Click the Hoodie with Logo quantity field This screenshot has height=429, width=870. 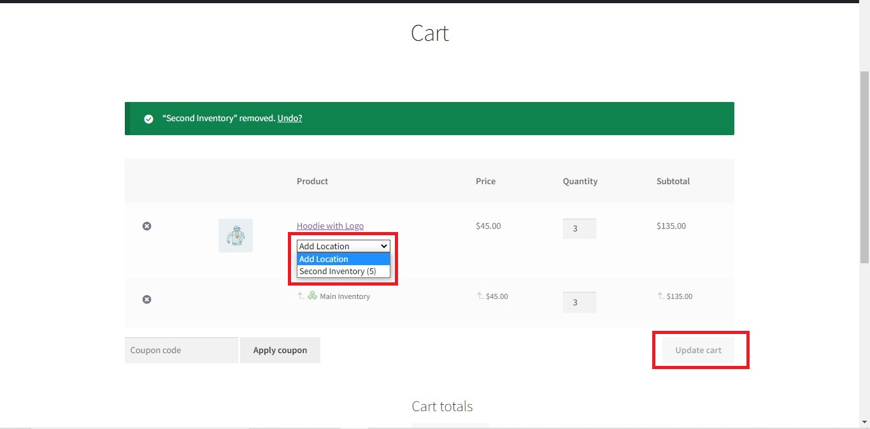(x=580, y=229)
